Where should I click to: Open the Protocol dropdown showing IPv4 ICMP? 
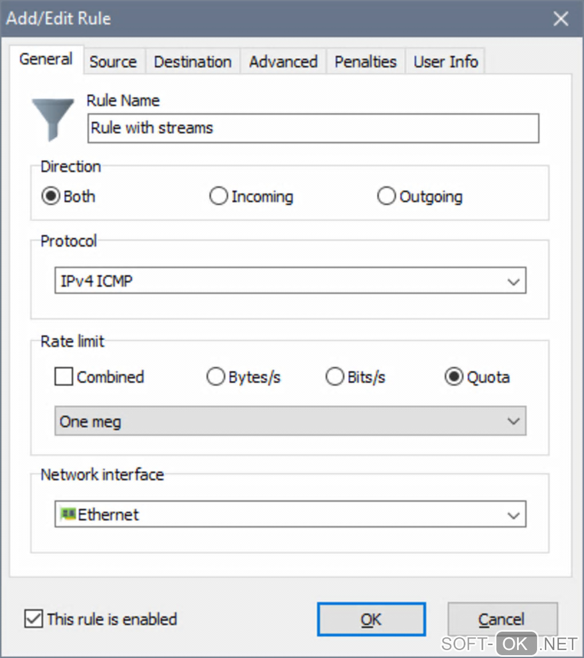pyautogui.click(x=290, y=281)
